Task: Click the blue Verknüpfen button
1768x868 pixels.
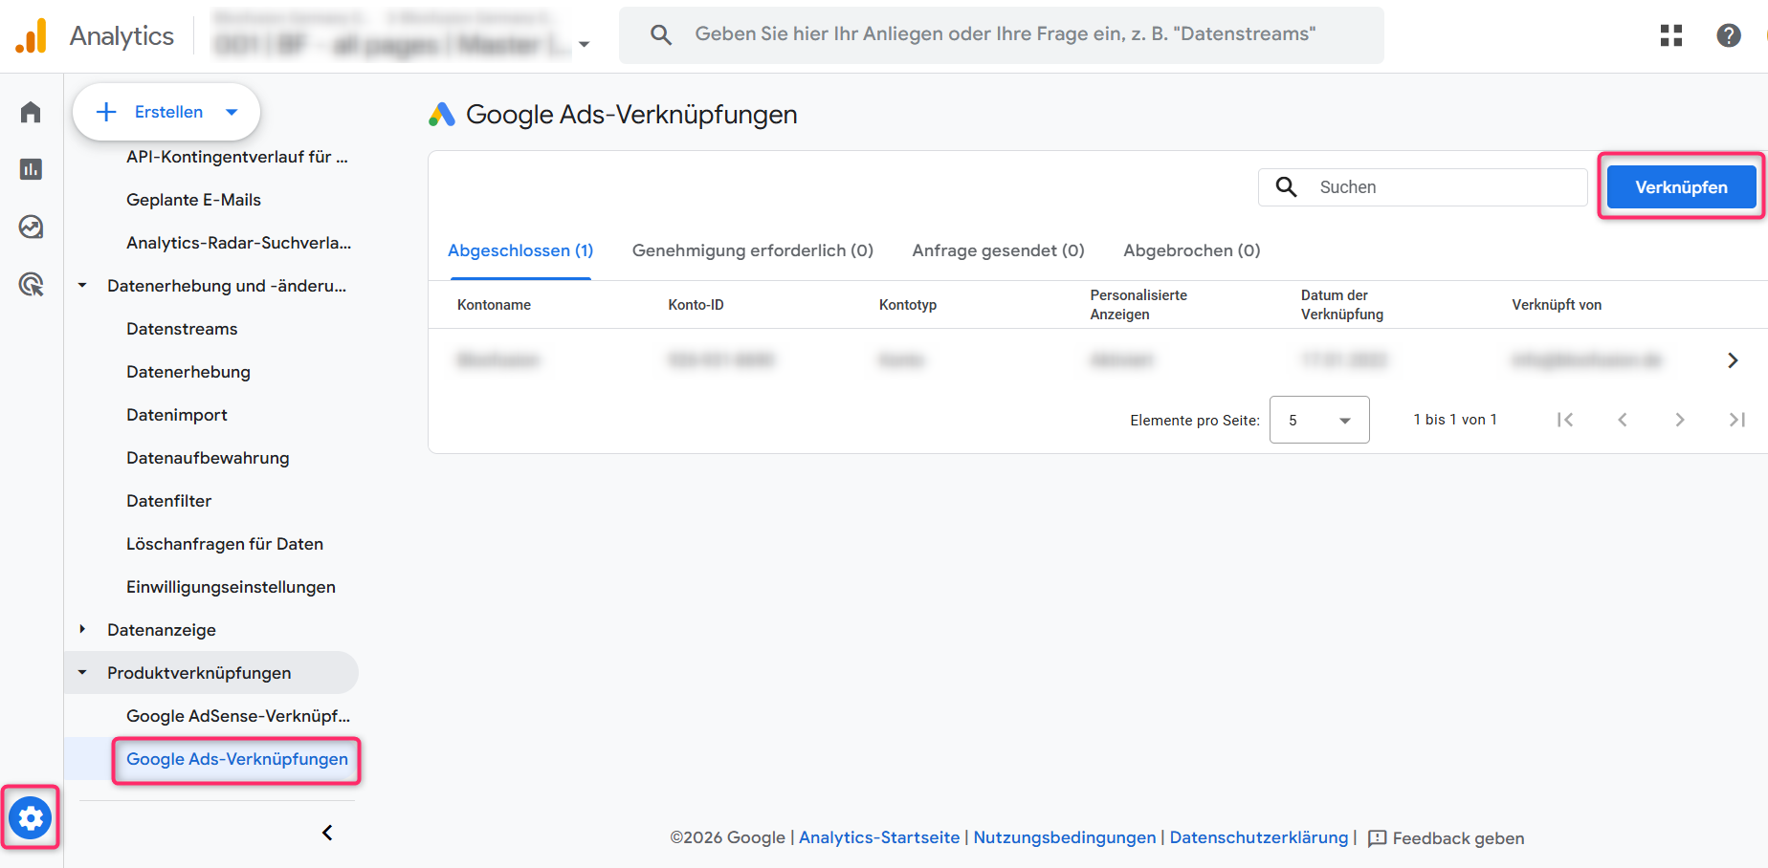Action: pos(1680,187)
